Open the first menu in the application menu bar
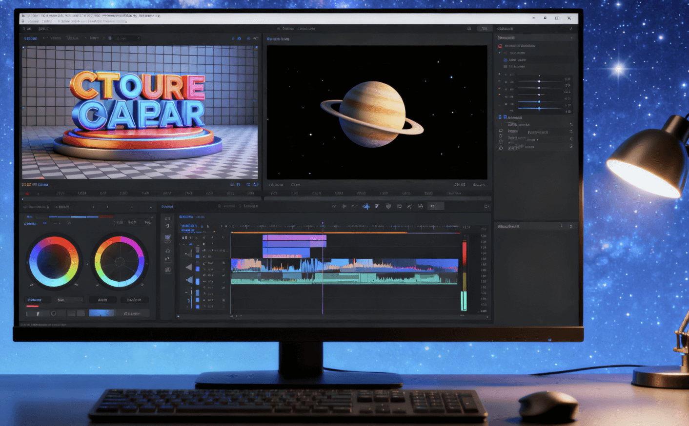 26,29
